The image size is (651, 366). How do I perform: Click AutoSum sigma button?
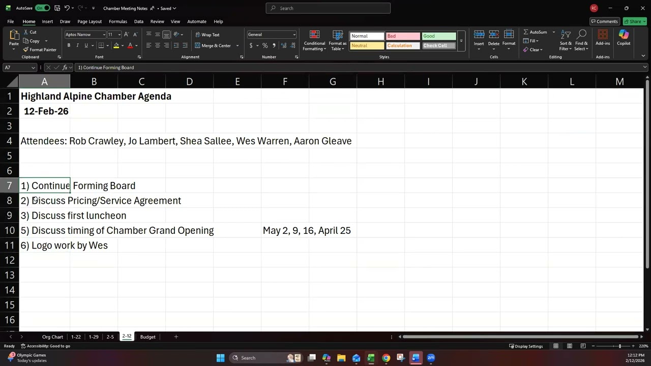[x=535, y=32]
